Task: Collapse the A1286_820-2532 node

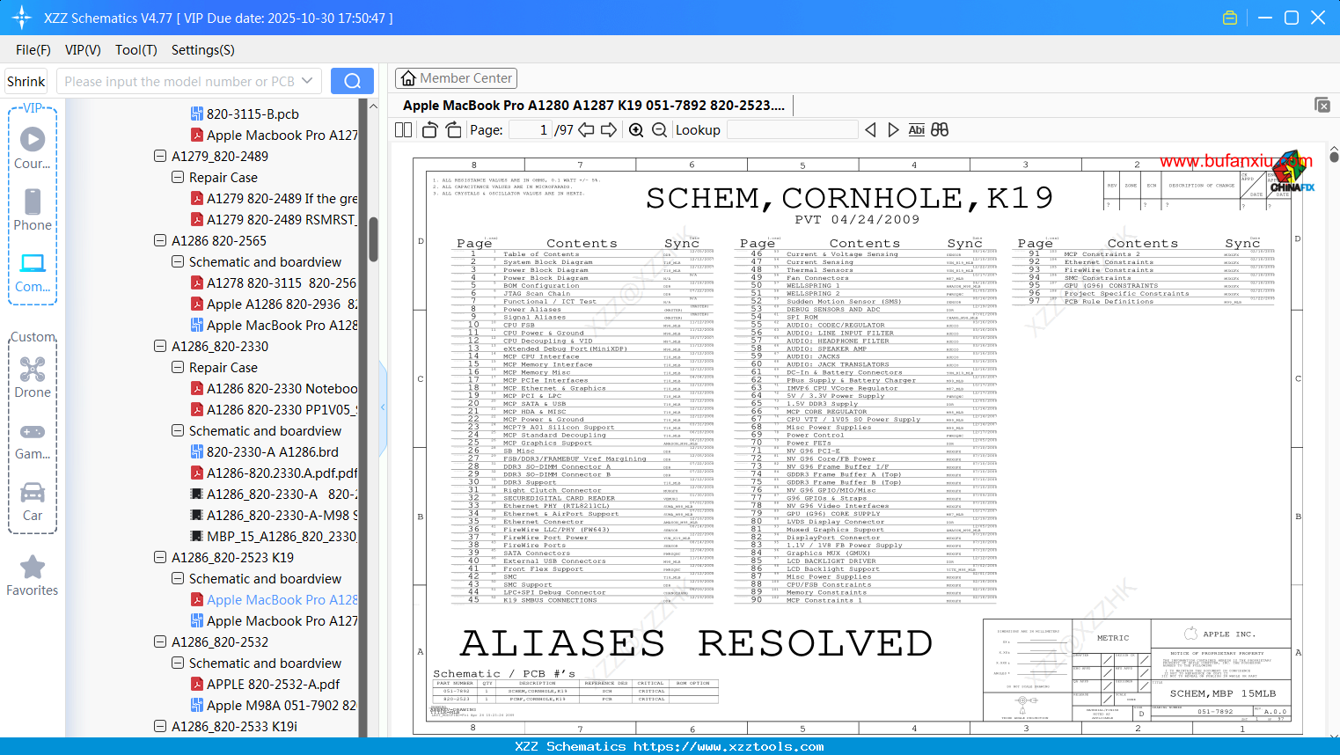Action: point(160,641)
